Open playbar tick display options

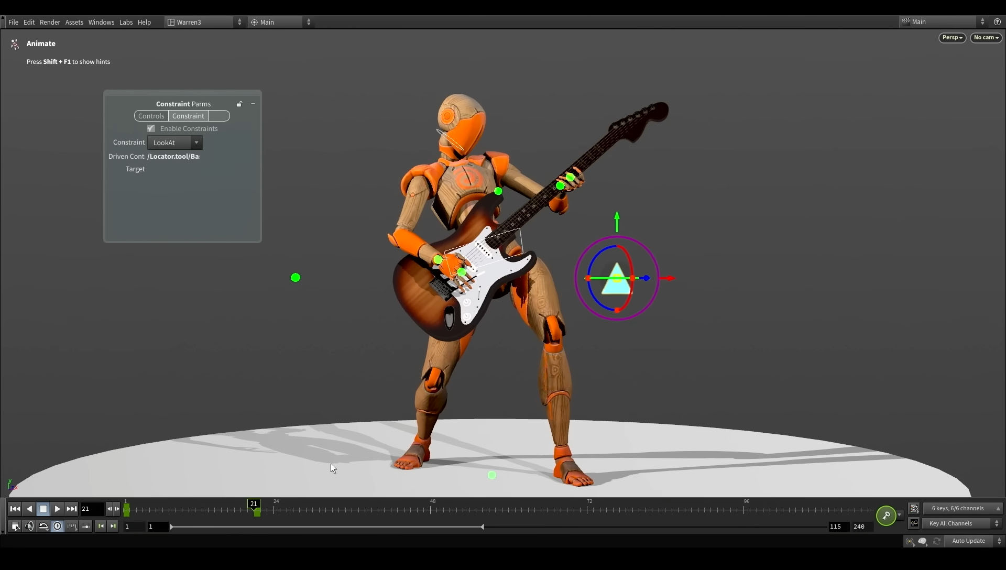pyautogui.click(x=72, y=527)
